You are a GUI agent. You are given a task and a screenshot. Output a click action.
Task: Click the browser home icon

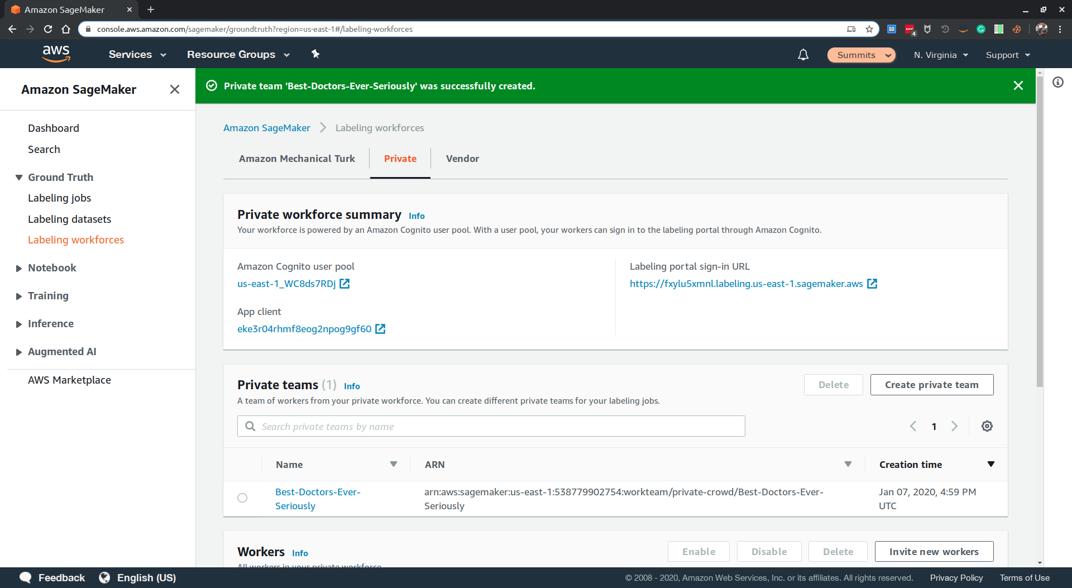coord(66,29)
